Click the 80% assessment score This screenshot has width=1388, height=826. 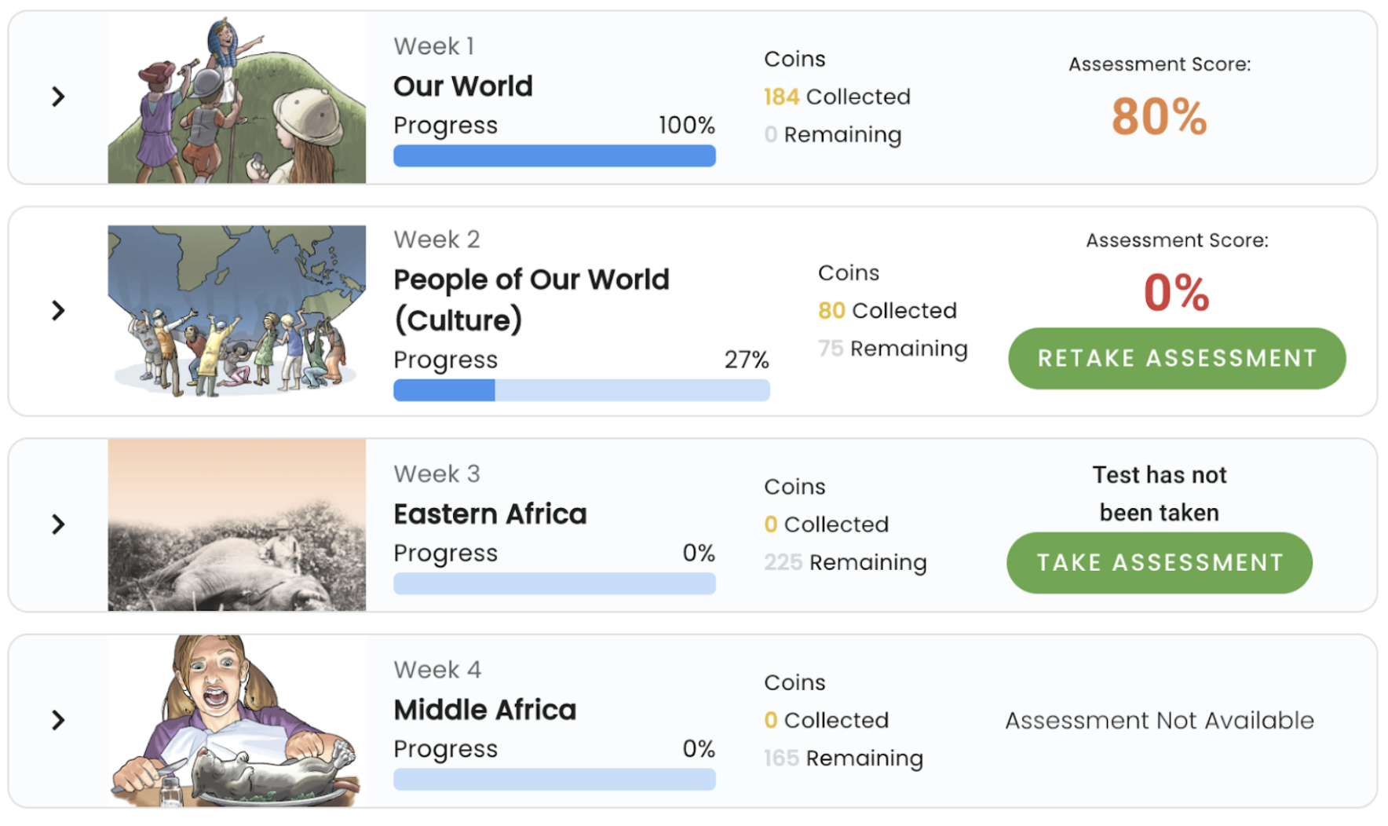click(1159, 117)
